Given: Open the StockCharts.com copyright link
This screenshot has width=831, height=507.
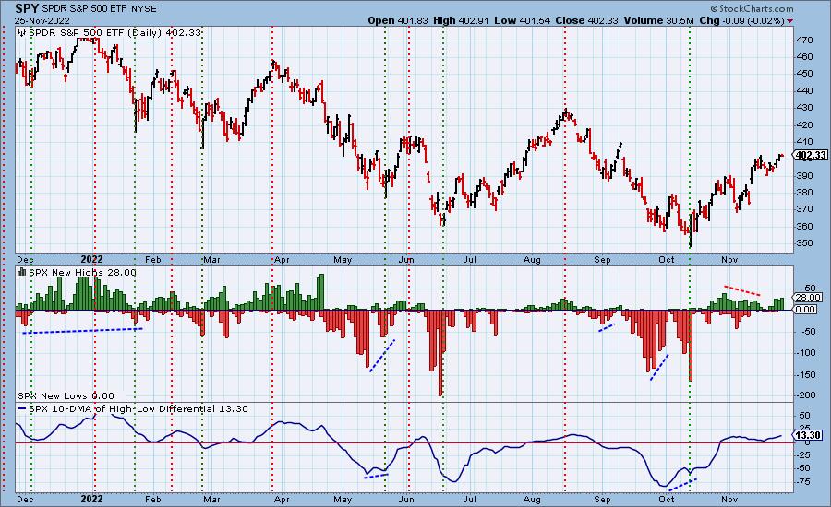Looking at the screenshot, I should (752, 8).
